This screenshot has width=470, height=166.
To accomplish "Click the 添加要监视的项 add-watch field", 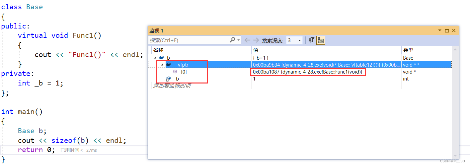I will (x=172, y=85).
